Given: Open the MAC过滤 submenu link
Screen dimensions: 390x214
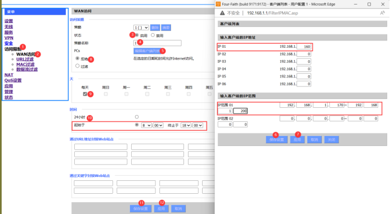Looking at the screenshot, I should click(x=25, y=64).
